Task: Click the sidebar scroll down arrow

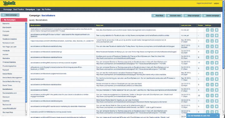Action: [x=26, y=115]
